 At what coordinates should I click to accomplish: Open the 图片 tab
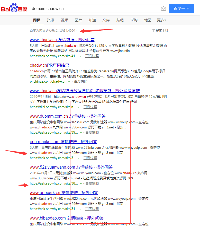78,20
